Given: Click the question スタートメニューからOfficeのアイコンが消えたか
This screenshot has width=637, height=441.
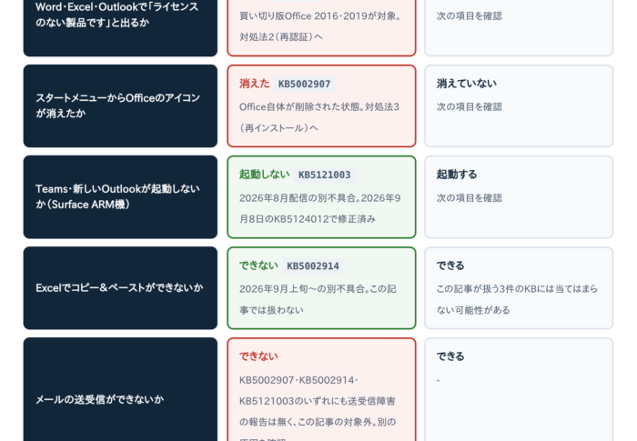Looking at the screenshot, I should click(120, 106).
